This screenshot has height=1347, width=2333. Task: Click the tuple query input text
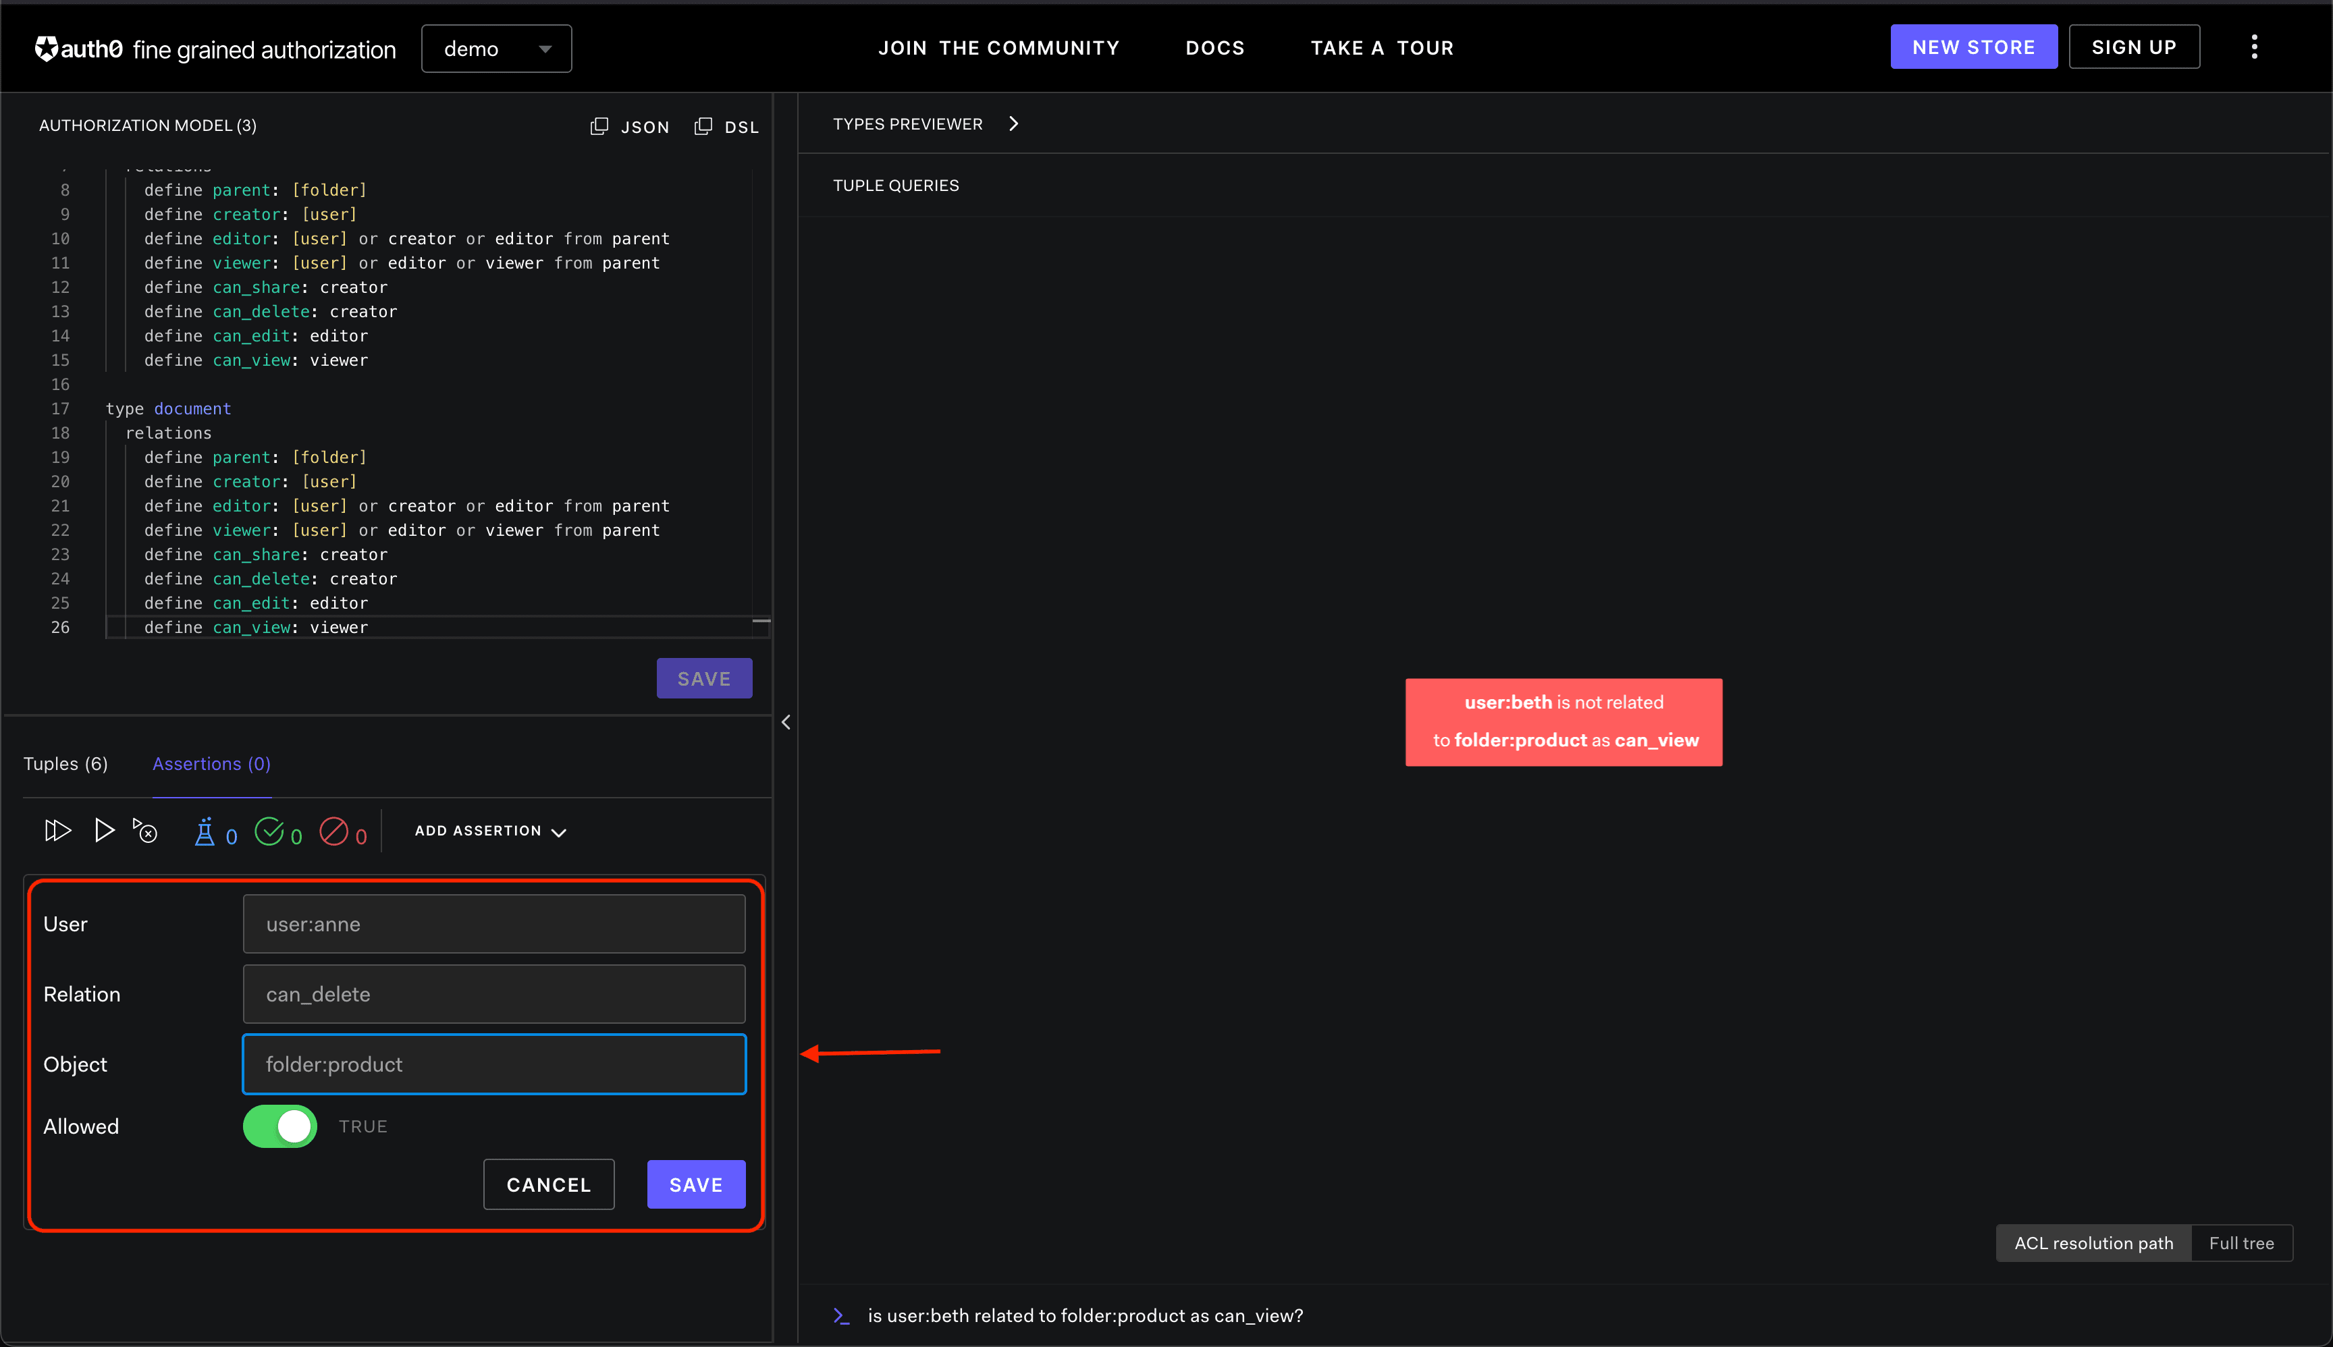point(1085,1317)
